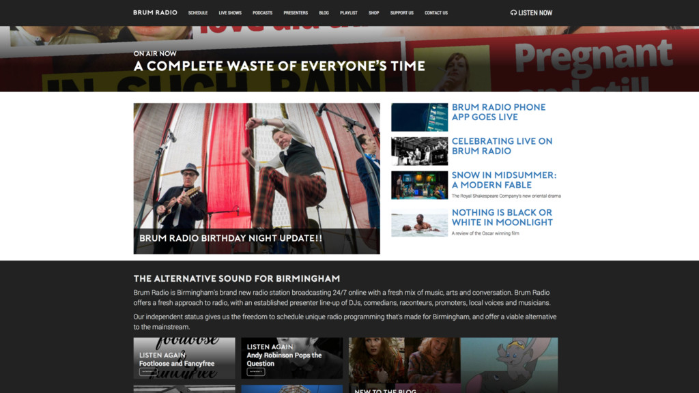The image size is (699, 393).
Task: Click the small button under Andy Robinson Pops the Question
Action: (x=256, y=372)
